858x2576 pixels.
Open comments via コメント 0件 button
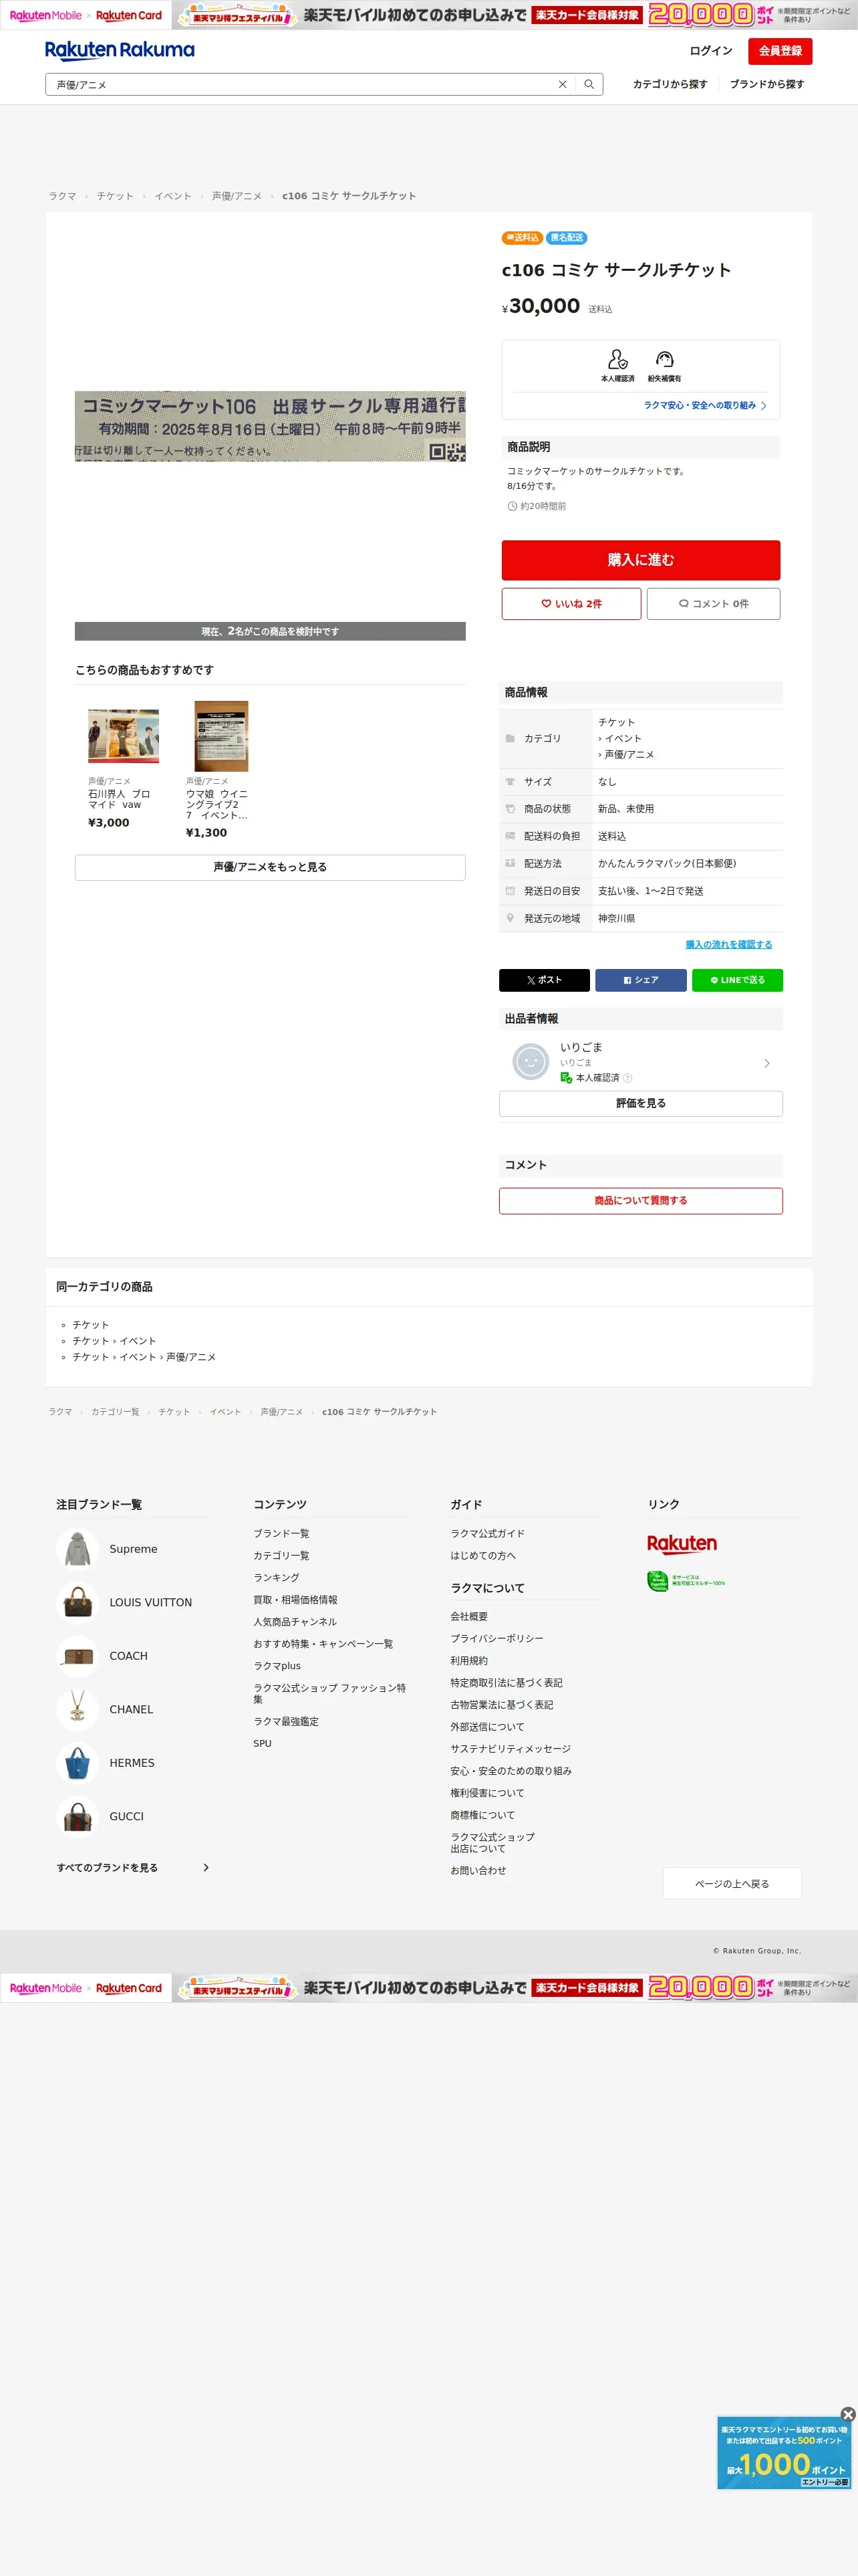click(x=713, y=604)
